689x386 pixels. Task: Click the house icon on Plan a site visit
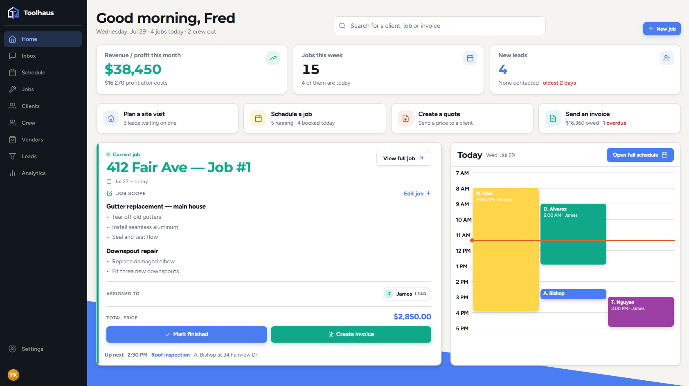pos(111,118)
